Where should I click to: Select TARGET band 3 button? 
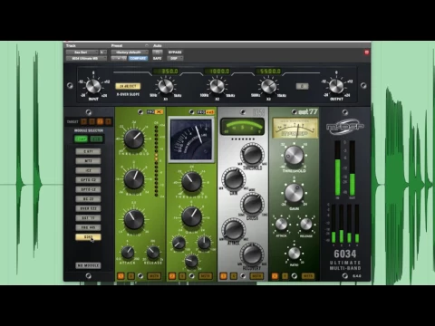click(100, 121)
